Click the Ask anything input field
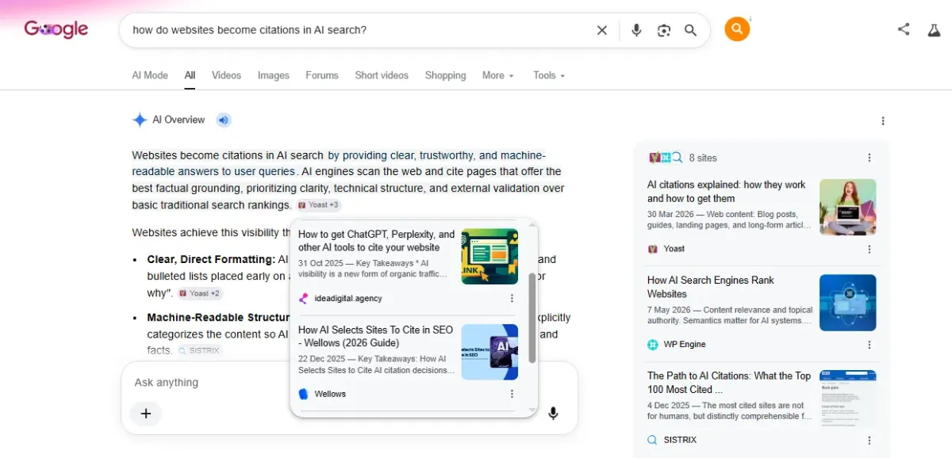 (x=349, y=382)
